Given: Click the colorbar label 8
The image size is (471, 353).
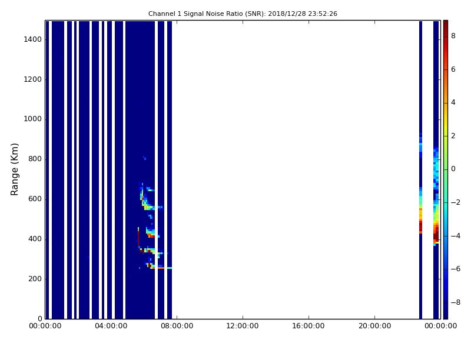Looking at the screenshot, I should (453, 36).
